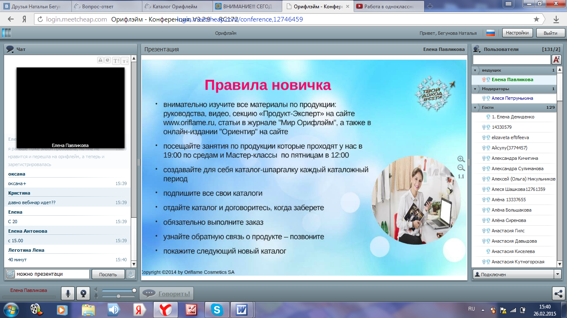Viewport: 567px width, 318px height.
Task: Open Windows Explorer from taskbar
Action: [88, 309]
